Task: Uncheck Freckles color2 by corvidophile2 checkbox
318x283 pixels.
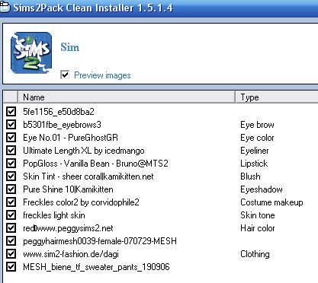Action: click(11, 202)
